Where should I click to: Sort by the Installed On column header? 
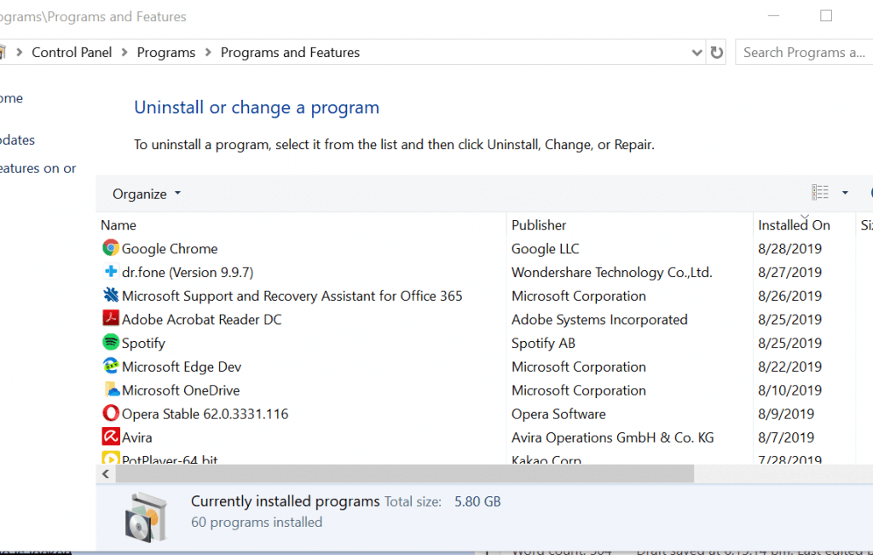coord(794,225)
